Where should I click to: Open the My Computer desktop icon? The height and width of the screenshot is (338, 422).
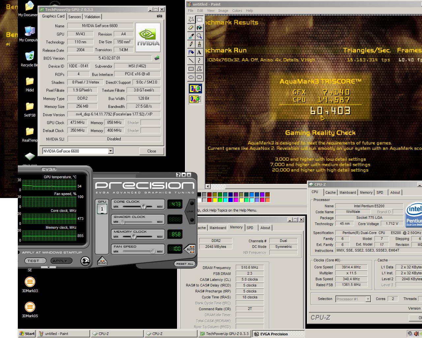coord(29,34)
